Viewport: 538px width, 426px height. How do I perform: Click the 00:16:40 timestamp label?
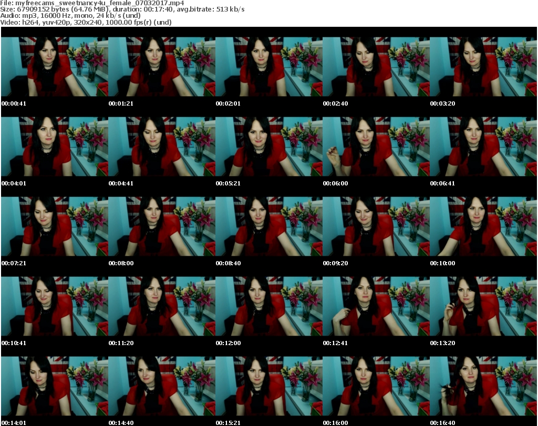(442, 423)
